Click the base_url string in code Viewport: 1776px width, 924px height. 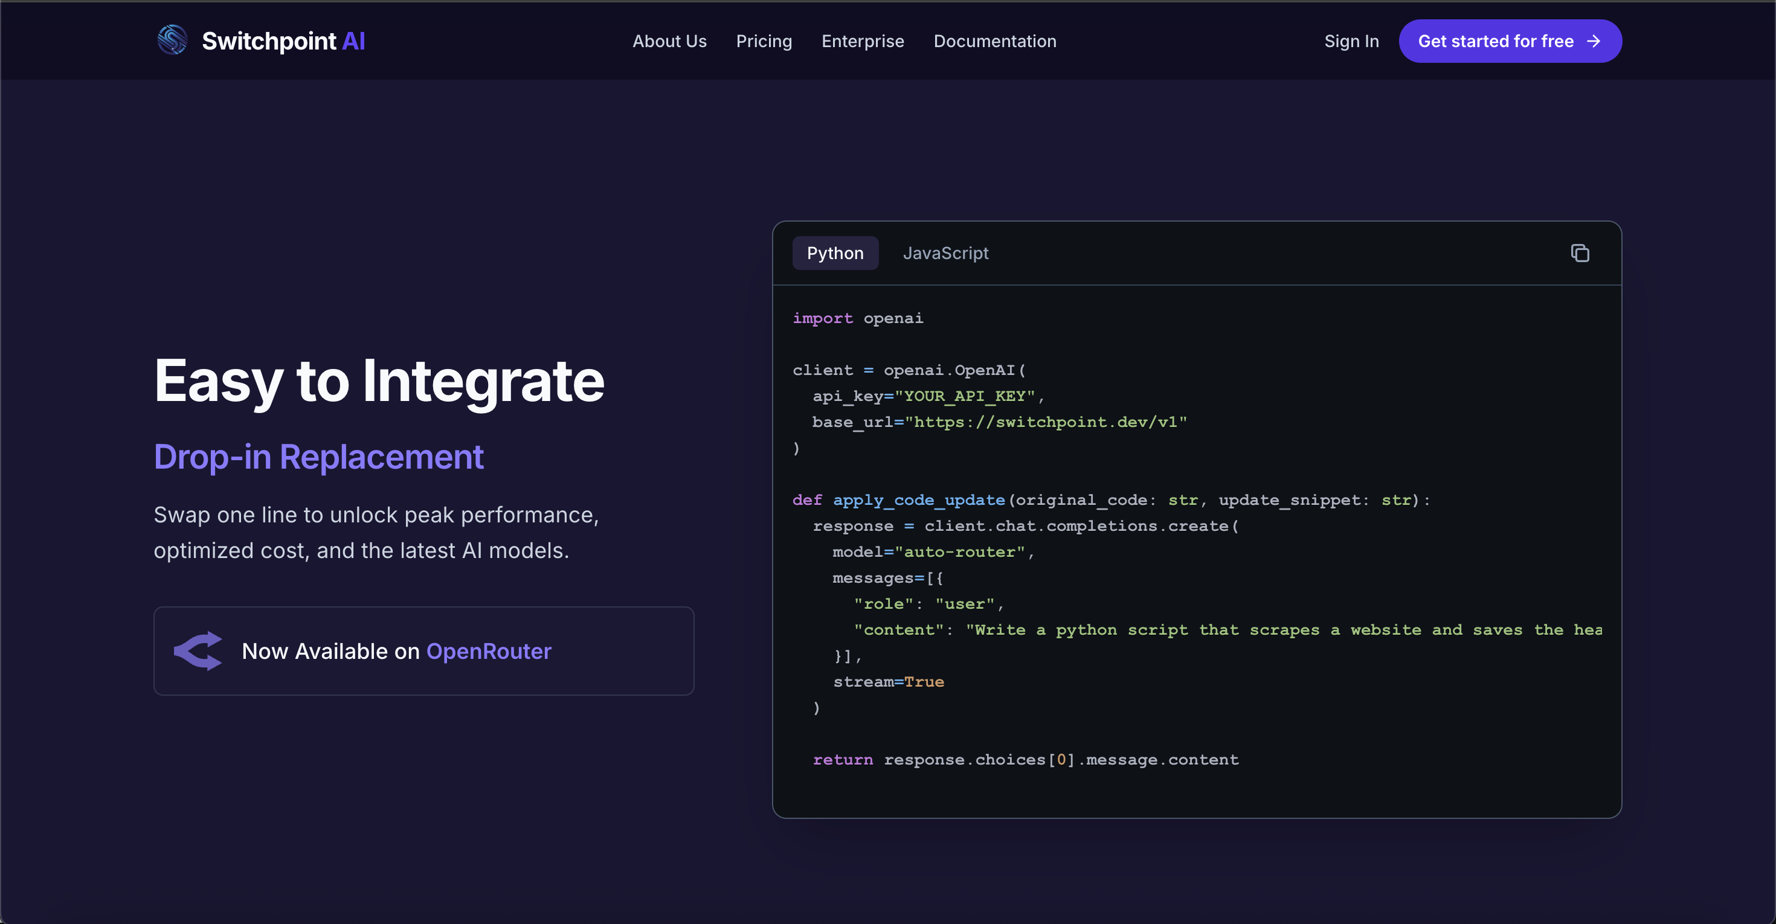click(1046, 422)
